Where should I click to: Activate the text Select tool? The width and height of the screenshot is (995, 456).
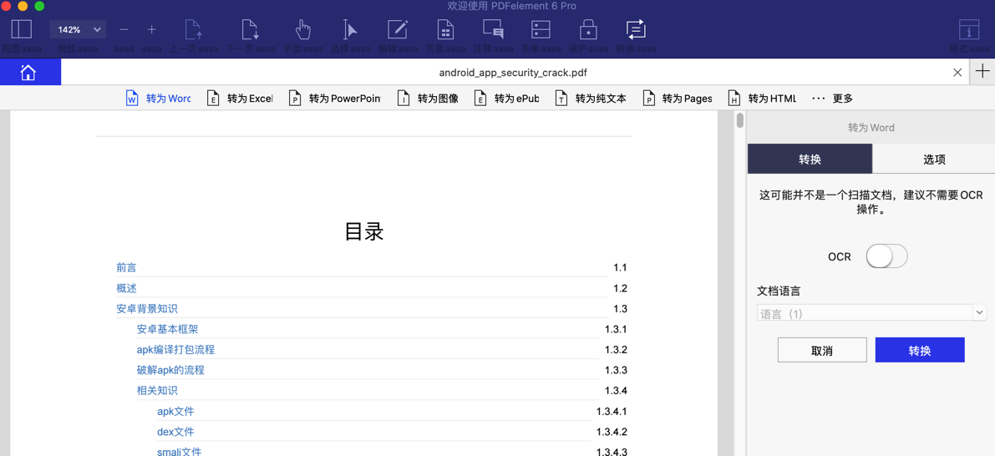coord(350,29)
